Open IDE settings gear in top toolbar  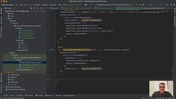point(174,5)
